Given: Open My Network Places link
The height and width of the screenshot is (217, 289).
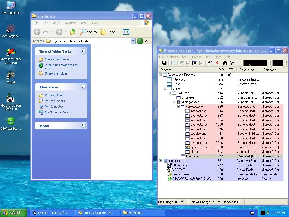Looking at the screenshot, I should [58, 112].
